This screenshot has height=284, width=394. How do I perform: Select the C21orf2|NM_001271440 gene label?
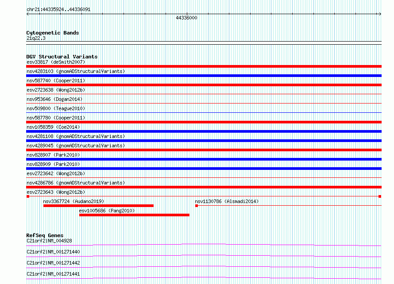pyautogui.click(x=53, y=252)
